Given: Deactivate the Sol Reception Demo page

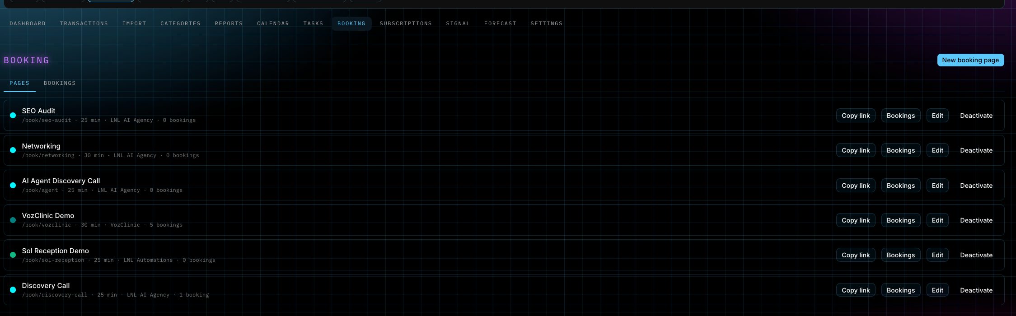Looking at the screenshot, I should [976, 255].
